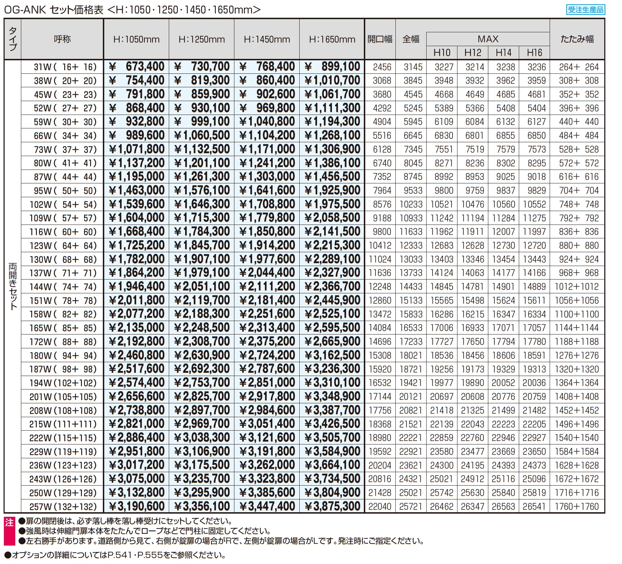
Task: Select the H16 sub-header under MAX
Action: [534, 53]
